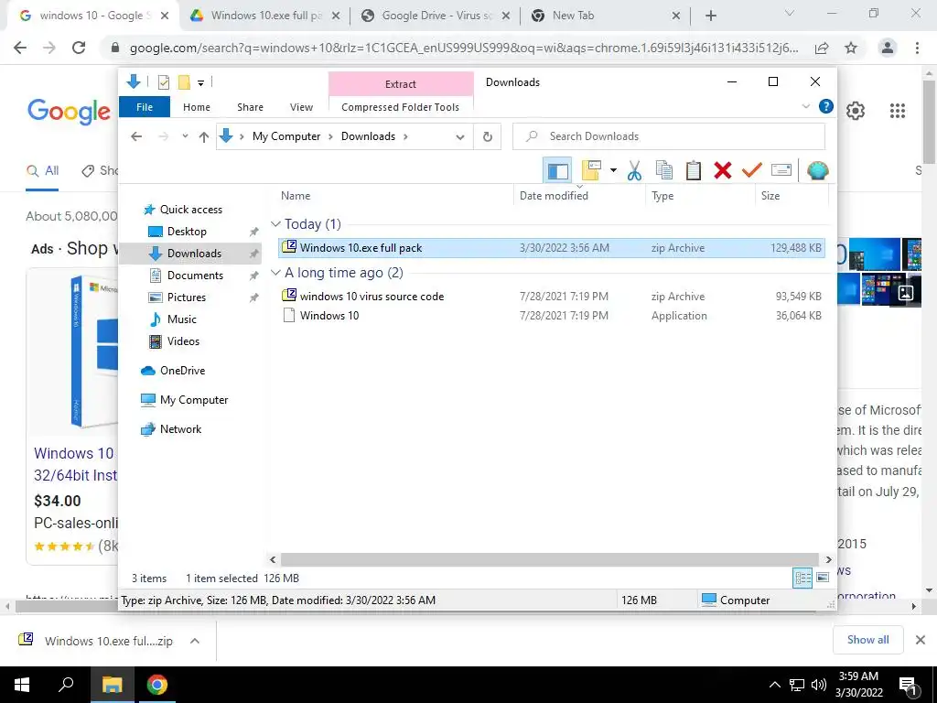Open a new Chrome tab with plus
This screenshot has height=703, width=937.
710,16
